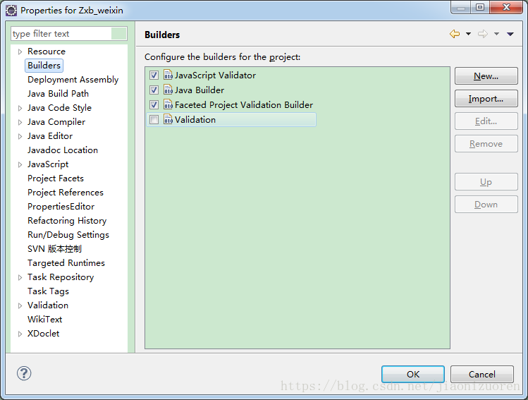Select the SVN 版本控制 entry
Screen dimensions: 528x400
tap(54, 249)
